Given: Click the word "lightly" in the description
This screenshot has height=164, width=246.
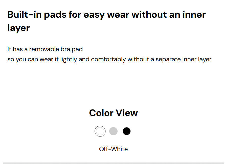Looking at the screenshot, I should [x=69, y=59].
